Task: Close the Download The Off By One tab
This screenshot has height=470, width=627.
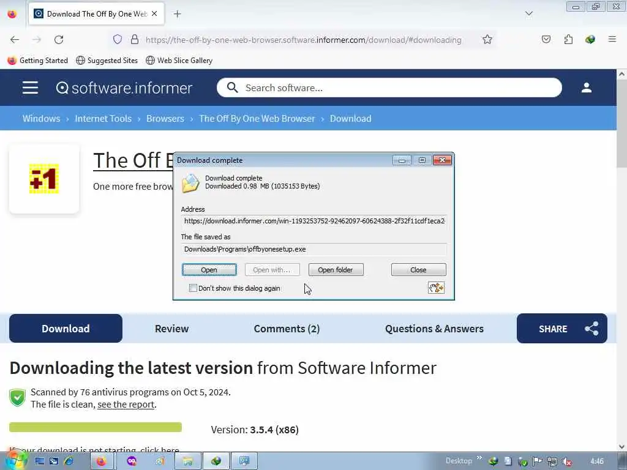Action: tap(154, 13)
